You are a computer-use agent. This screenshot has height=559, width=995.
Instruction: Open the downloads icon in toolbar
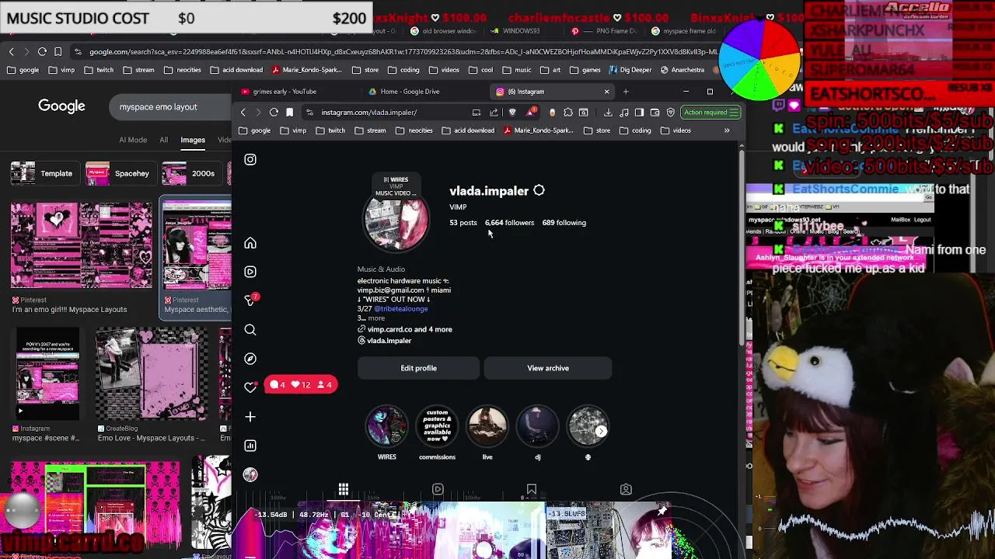(x=608, y=113)
